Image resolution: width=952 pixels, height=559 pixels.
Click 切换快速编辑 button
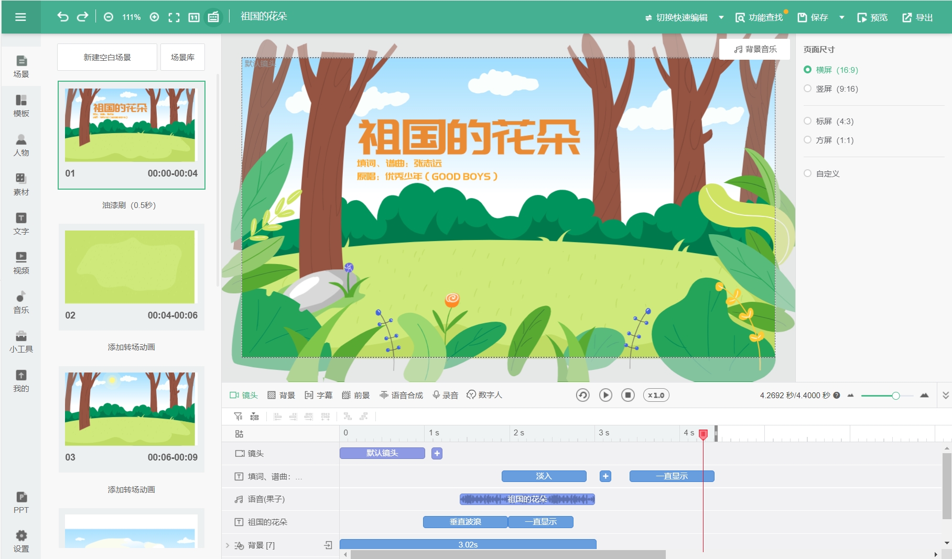[676, 17]
